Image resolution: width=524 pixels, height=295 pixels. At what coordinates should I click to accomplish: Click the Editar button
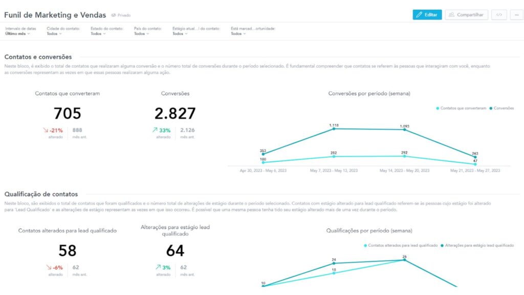tap(426, 15)
